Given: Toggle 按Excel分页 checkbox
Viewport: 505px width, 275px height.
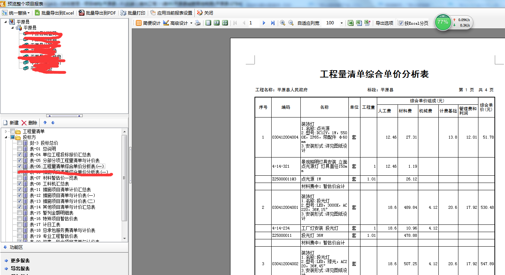Looking at the screenshot, I should click(401, 23).
